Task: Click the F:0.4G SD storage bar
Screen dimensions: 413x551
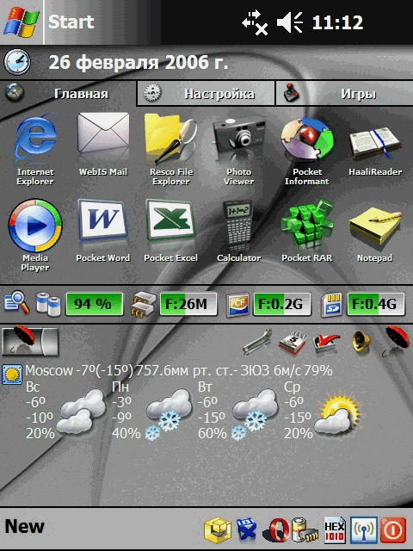Action: (x=376, y=304)
